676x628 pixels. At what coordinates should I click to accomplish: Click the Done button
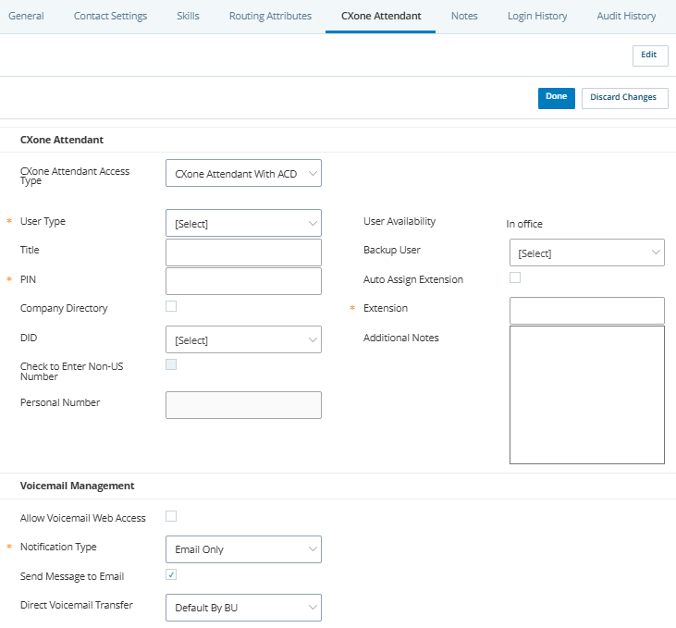556,98
